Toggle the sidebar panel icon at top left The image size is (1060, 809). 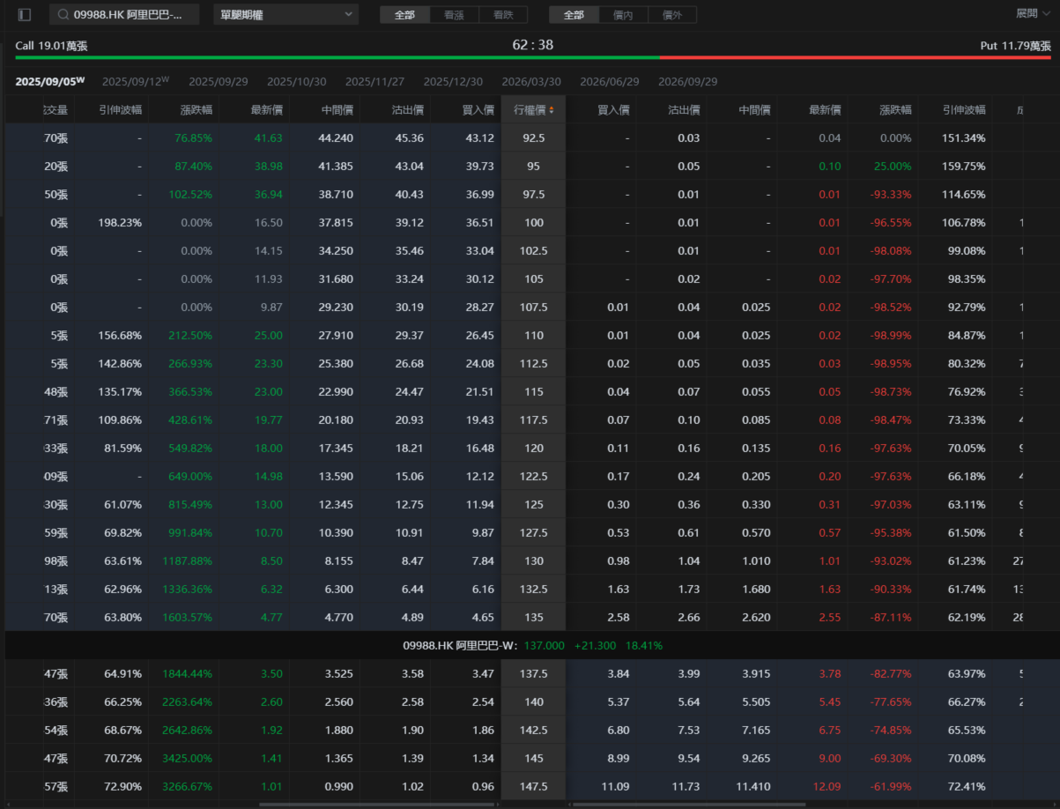(24, 15)
